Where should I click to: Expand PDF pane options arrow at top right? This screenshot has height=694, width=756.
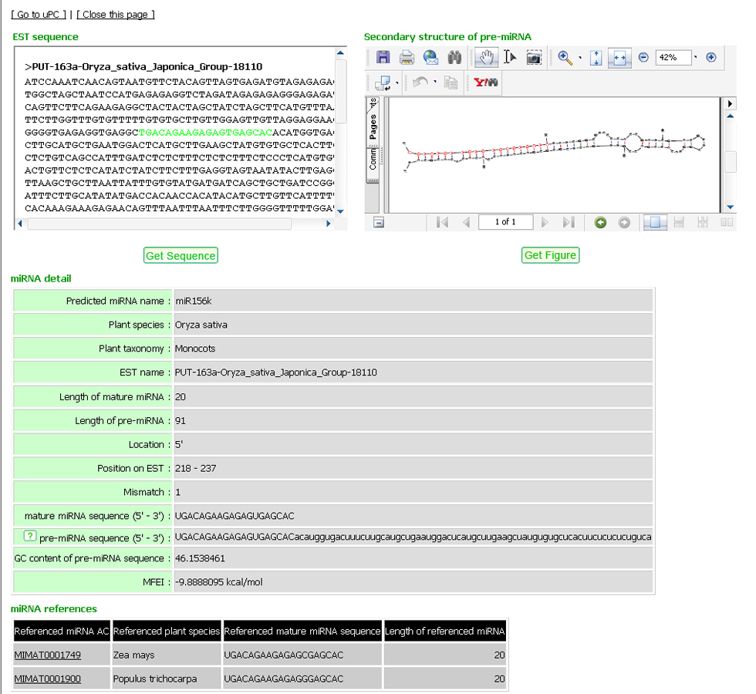(x=730, y=103)
